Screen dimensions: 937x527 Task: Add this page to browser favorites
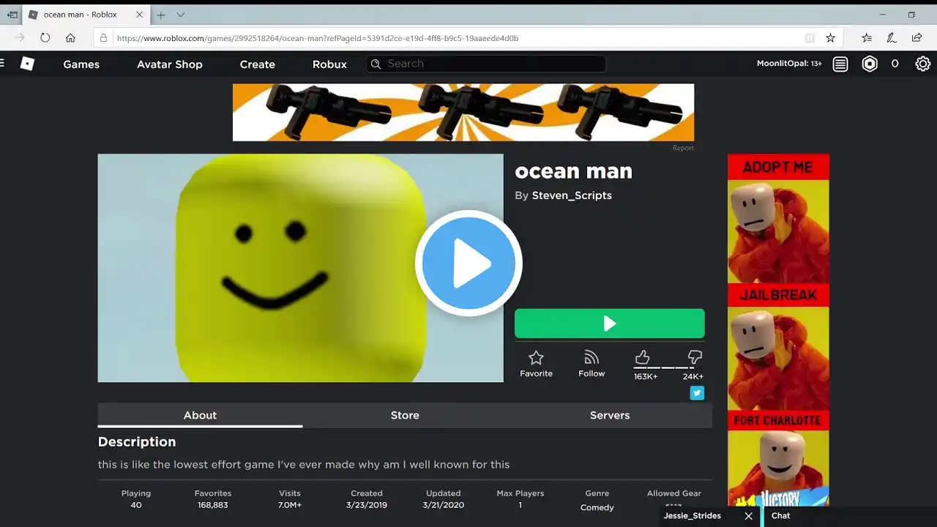830,38
